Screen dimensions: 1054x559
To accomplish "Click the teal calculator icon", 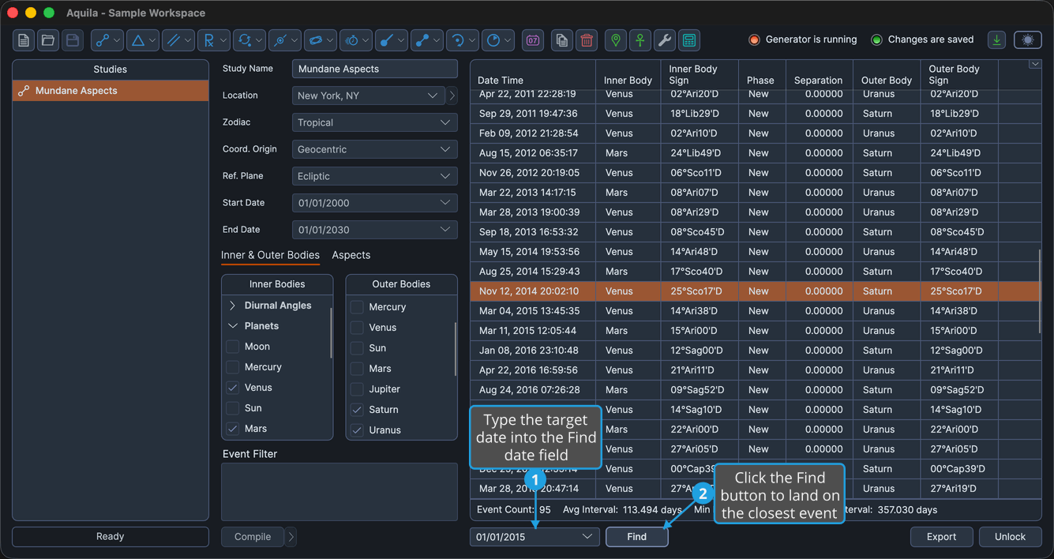I will (689, 40).
